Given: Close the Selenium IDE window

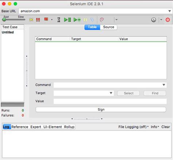Looking at the screenshot, I should pos(4,4).
